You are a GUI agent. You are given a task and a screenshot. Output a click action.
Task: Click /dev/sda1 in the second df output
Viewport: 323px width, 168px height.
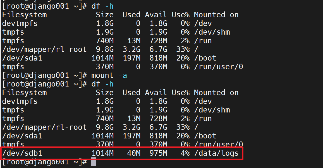pyautogui.click(x=22, y=136)
